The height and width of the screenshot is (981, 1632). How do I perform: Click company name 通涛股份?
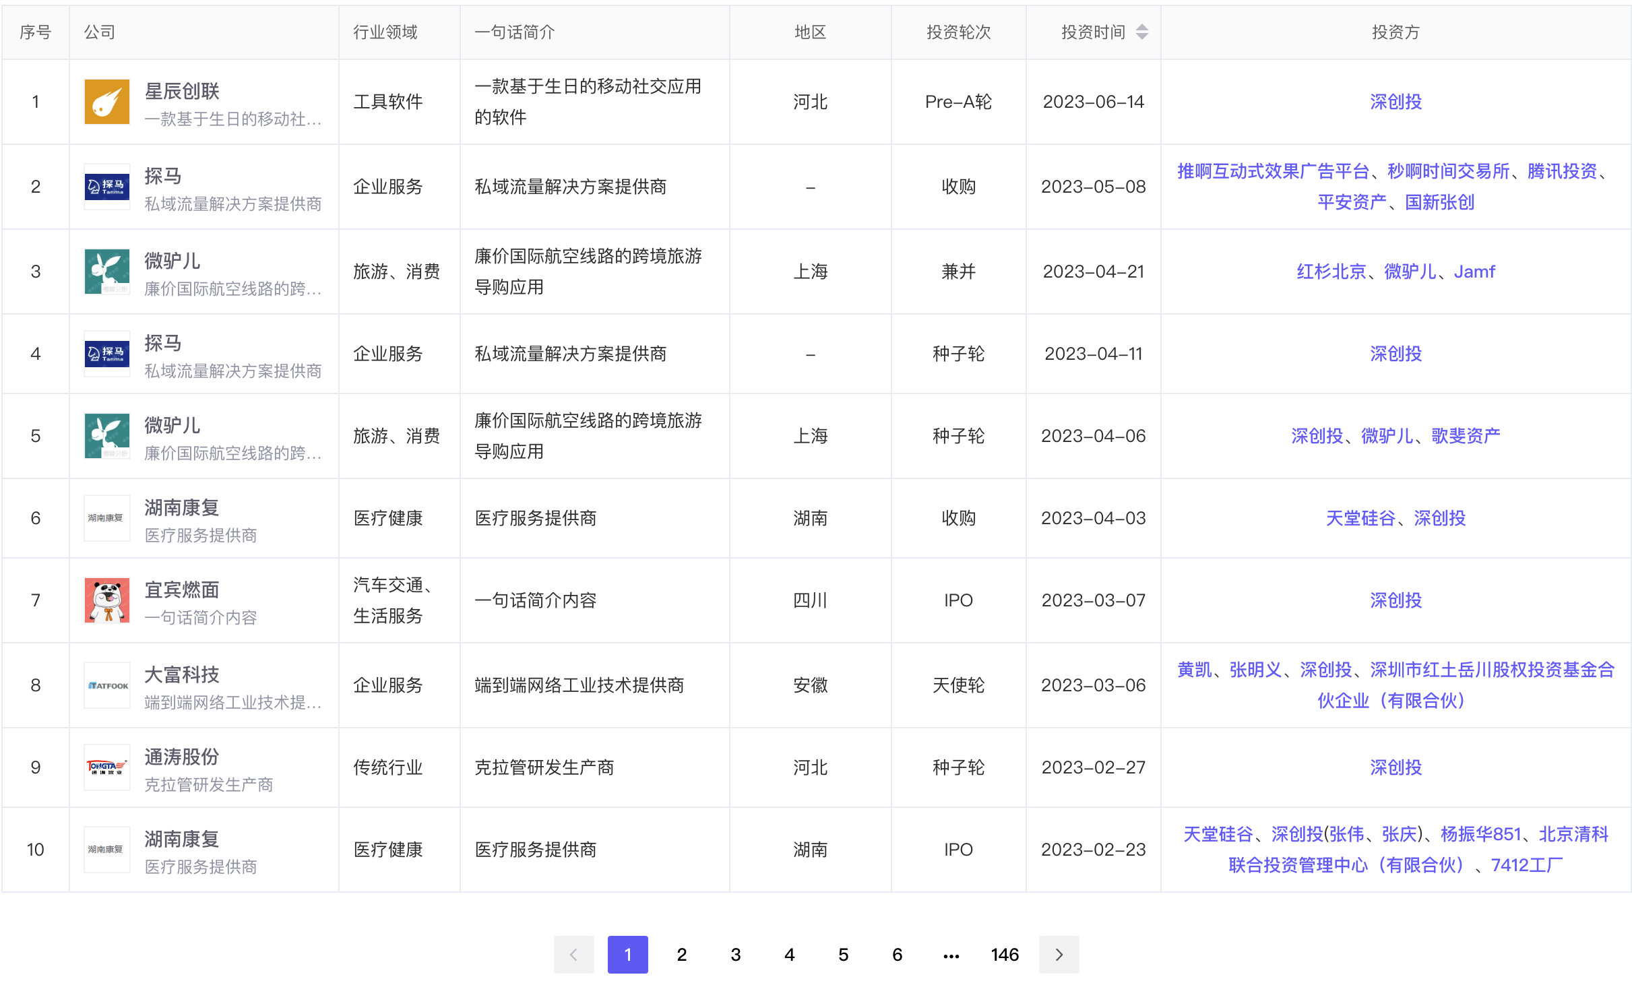[182, 757]
